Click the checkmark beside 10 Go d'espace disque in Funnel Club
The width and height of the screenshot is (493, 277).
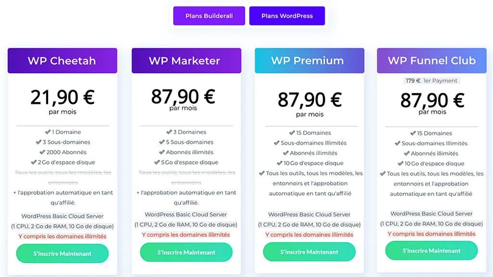coord(401,164)
